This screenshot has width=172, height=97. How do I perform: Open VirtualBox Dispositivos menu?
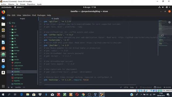tap(31, 4)
